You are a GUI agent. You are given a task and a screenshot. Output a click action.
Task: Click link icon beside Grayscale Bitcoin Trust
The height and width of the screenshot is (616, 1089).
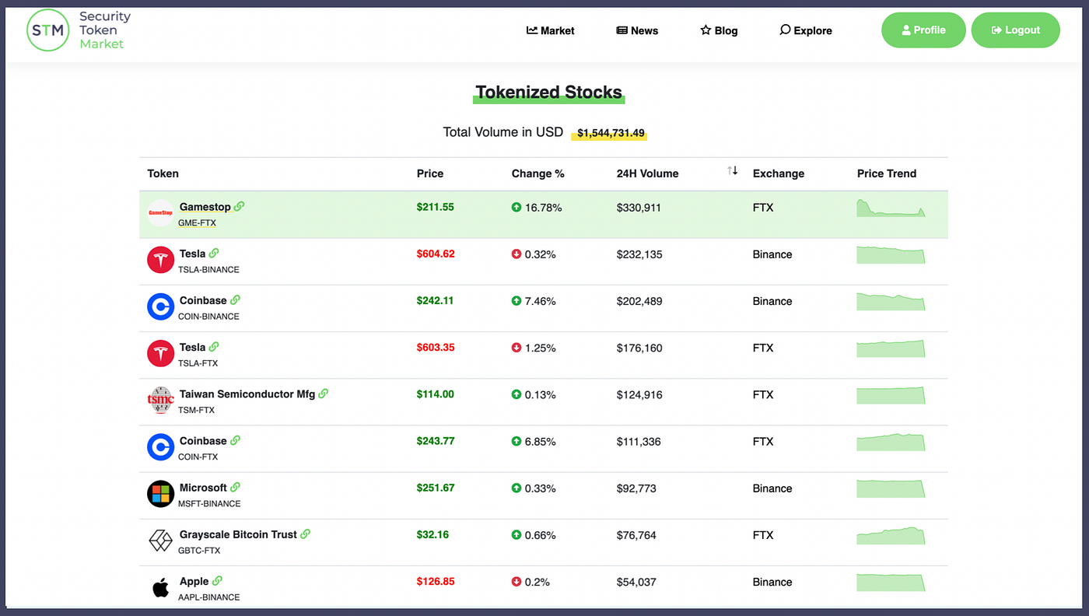(306, 534)
